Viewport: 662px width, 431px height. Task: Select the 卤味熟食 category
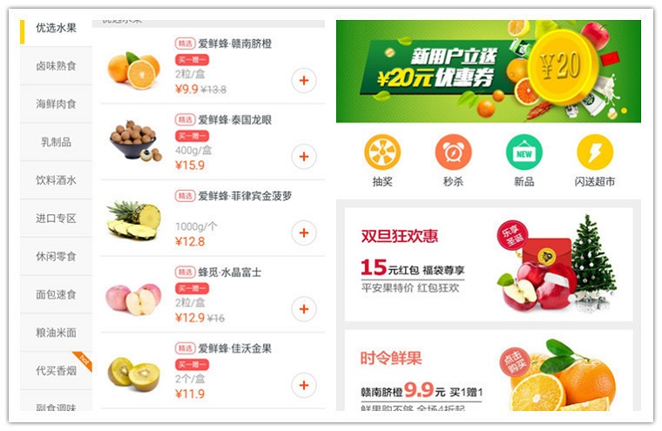pyautogui.click(x=56, y=66)
